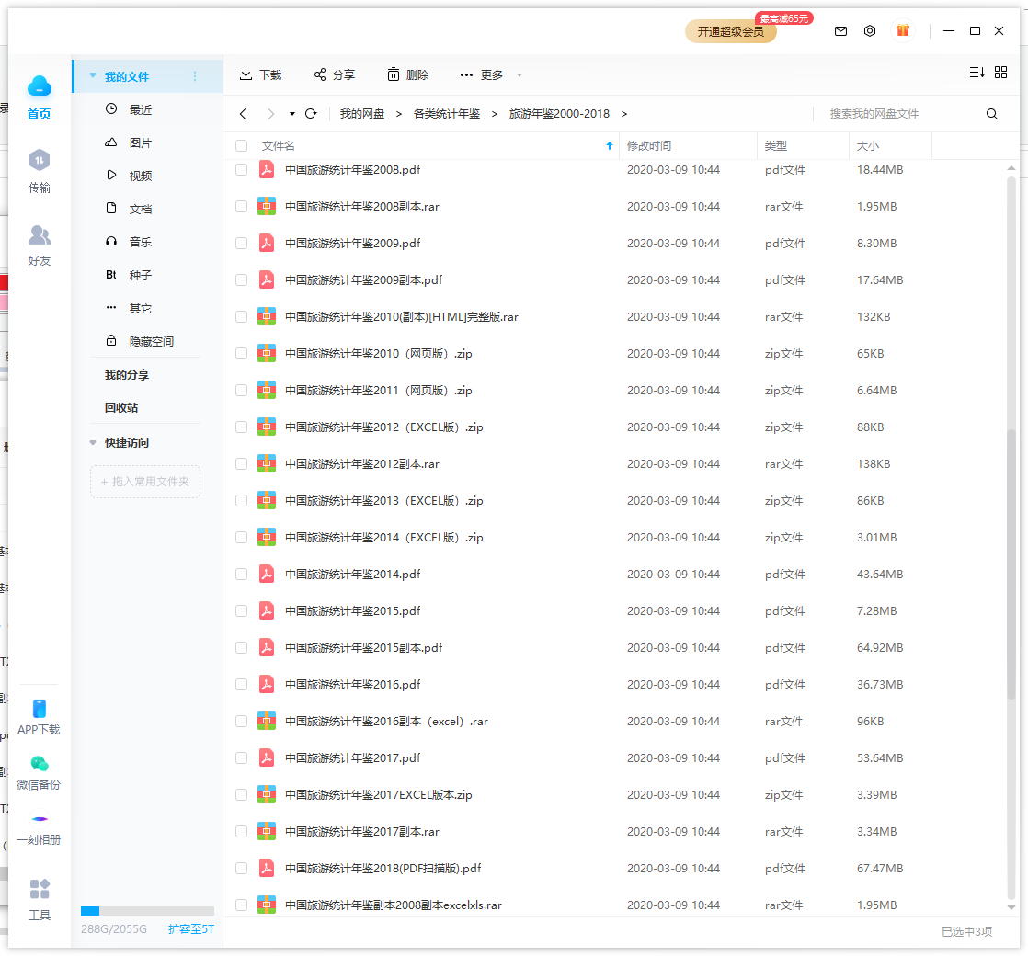This screenshot has height=956, width=1028.
Task: Open APP下载 phone icon
Action: tap(40, 709)
